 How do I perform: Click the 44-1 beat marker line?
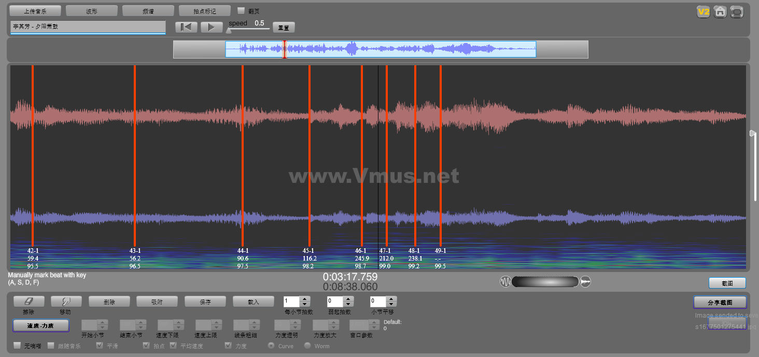tap(243, 155)
